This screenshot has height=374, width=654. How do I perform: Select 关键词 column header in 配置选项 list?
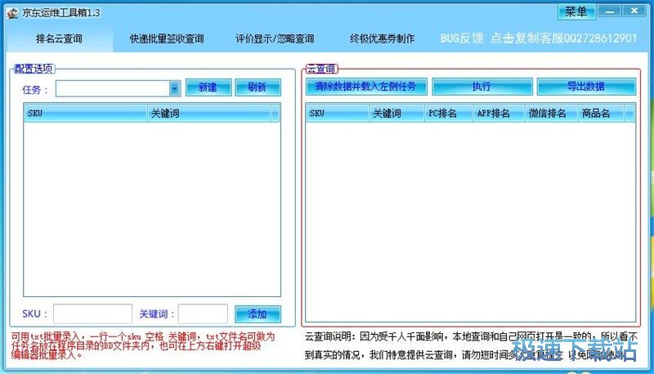coord(208,113)
